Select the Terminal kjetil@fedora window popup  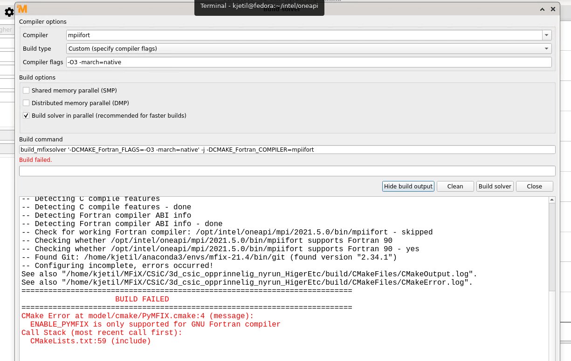[259, 6]
